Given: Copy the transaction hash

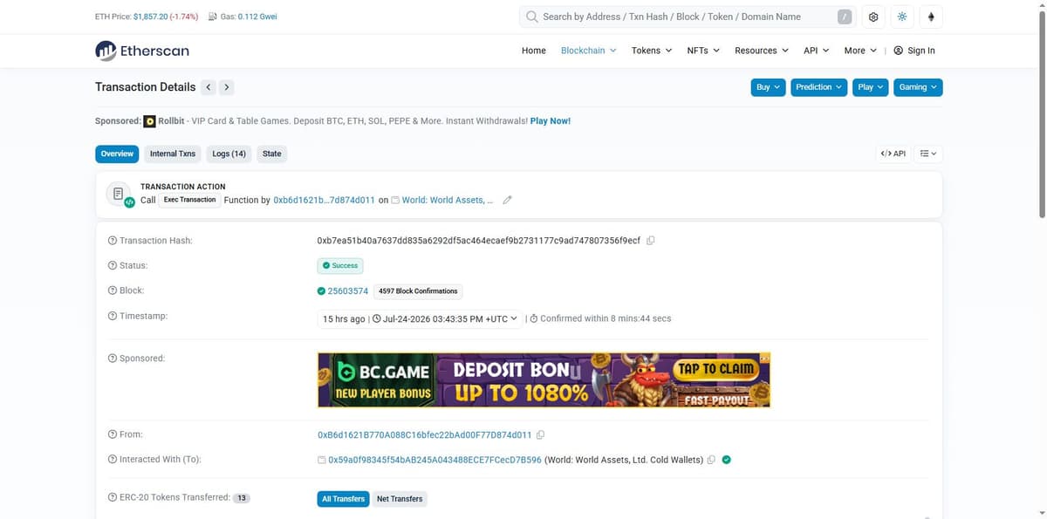Looking at the screenshot, I should pos(650,240).
